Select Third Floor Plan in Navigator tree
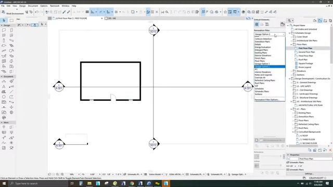This screenshot has width=333, height=187. tap(305, 56)
